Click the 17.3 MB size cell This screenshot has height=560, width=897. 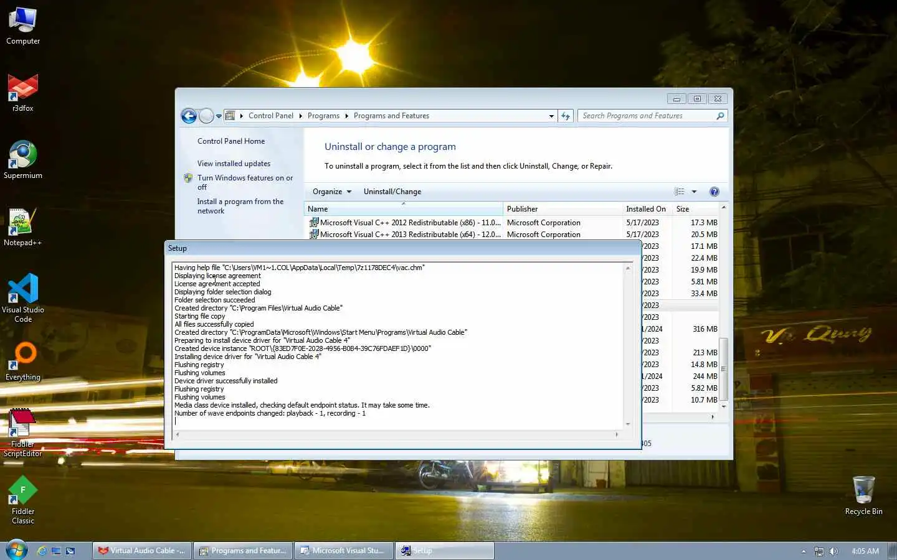tap(704, 222)
